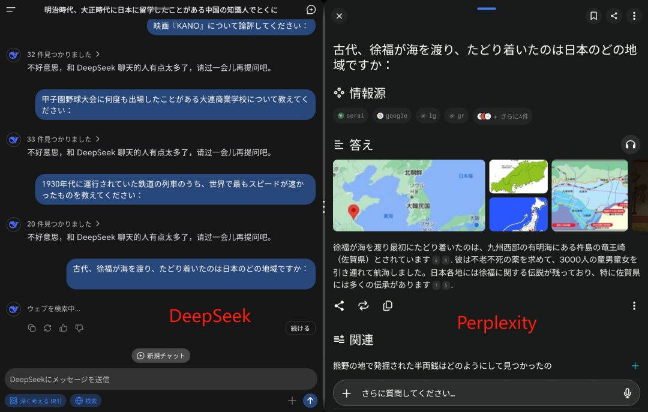Open the related Kumano half-ryo coin question
The width and height of the screenshot is (648, 412).
442,366
